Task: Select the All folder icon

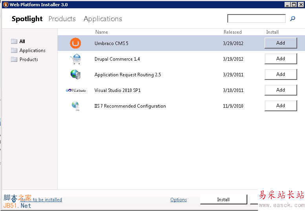Action: pyautogui.click(x=14, y=41)
